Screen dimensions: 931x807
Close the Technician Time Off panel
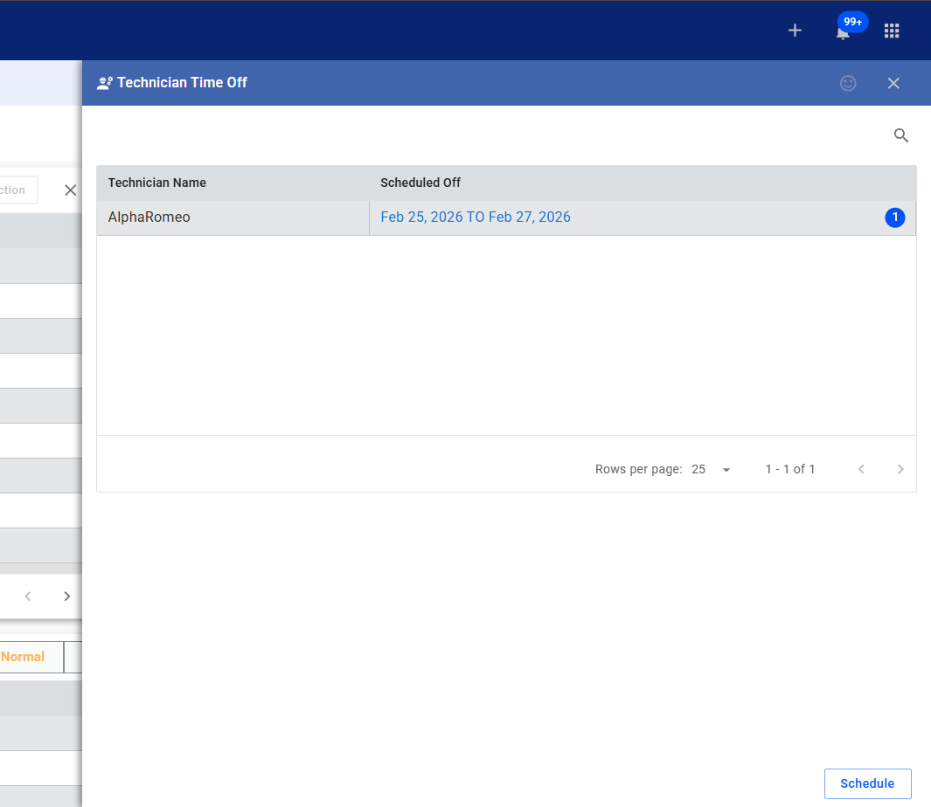point(893,83)
